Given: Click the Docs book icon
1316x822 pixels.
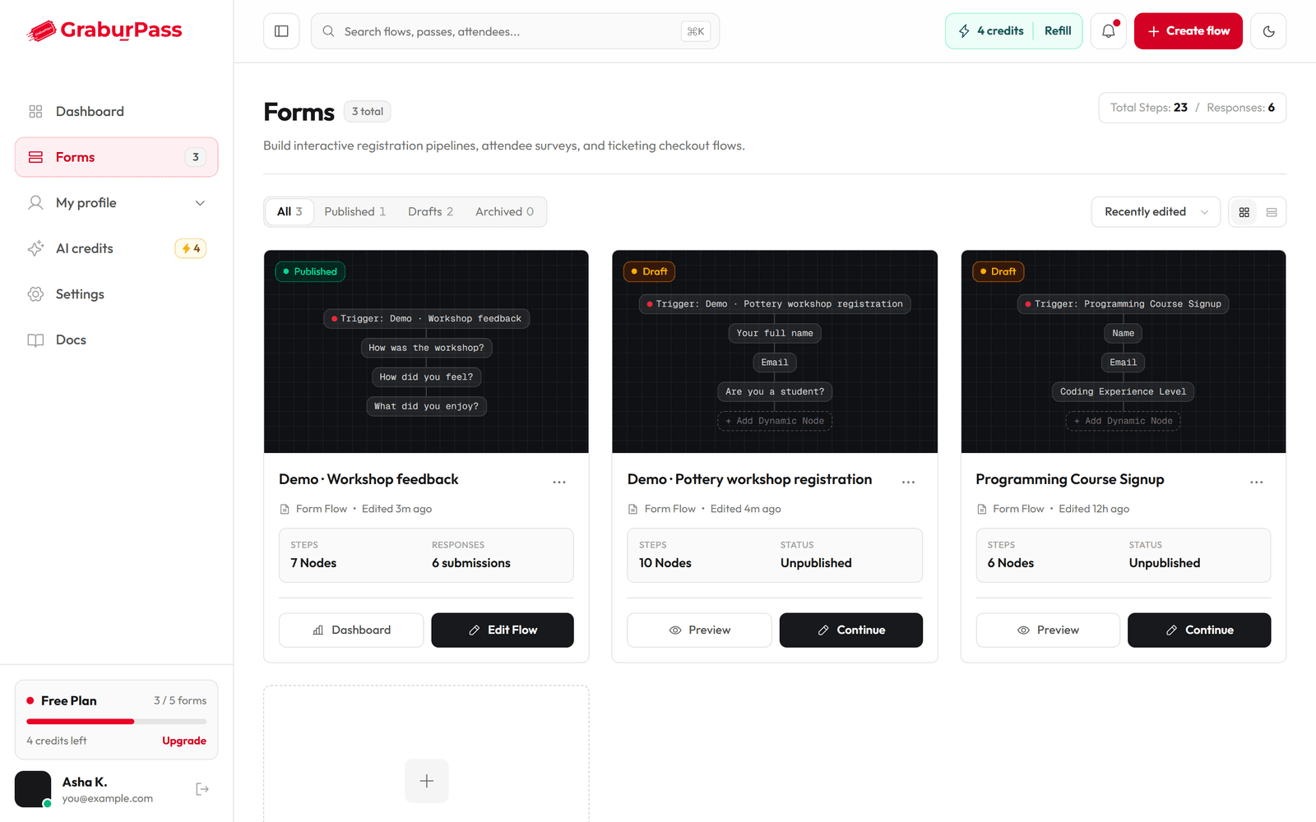Looking at the screenshot, I should [x=35, y=339].
